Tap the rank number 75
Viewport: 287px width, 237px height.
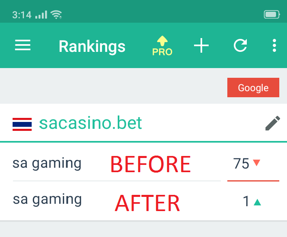(241, 164)
